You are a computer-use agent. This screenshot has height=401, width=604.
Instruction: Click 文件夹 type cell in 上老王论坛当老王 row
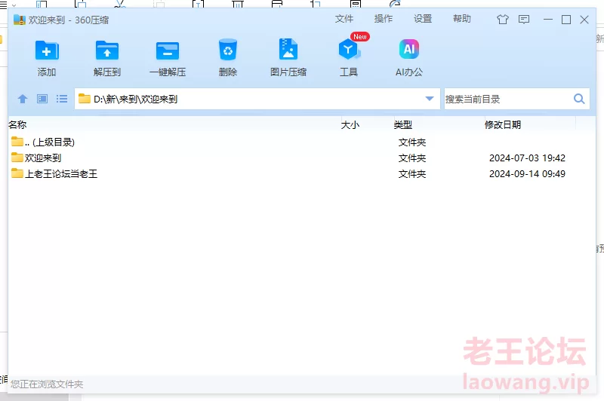coord(411,174)
